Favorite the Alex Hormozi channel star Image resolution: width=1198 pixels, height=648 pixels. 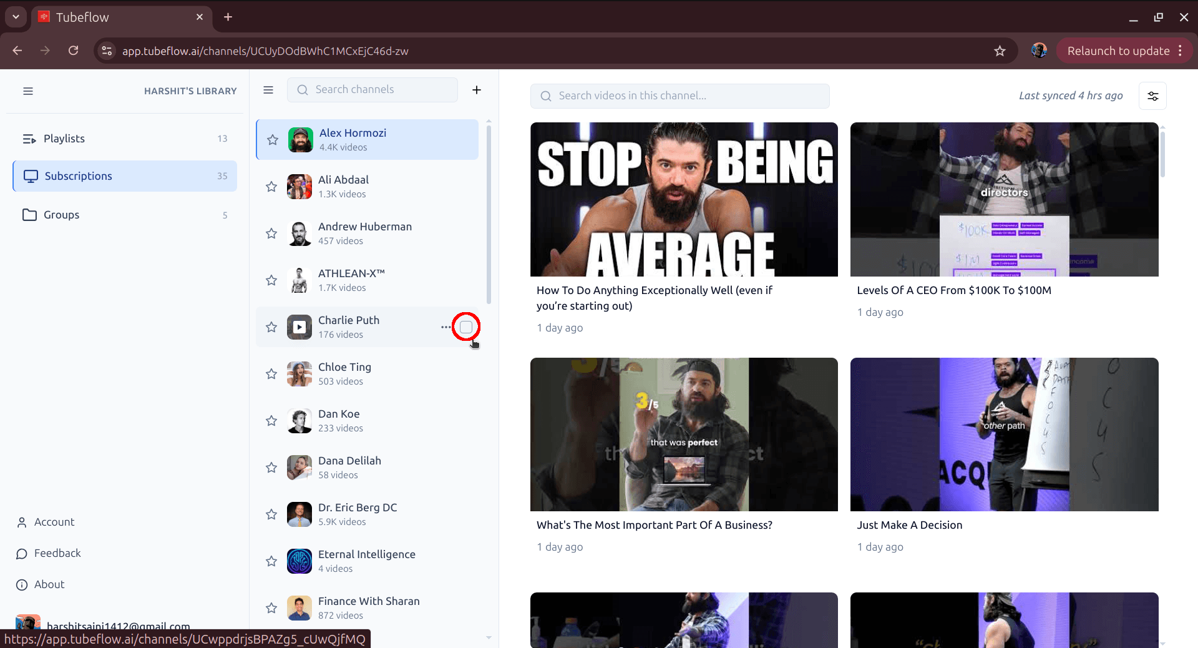273,140
